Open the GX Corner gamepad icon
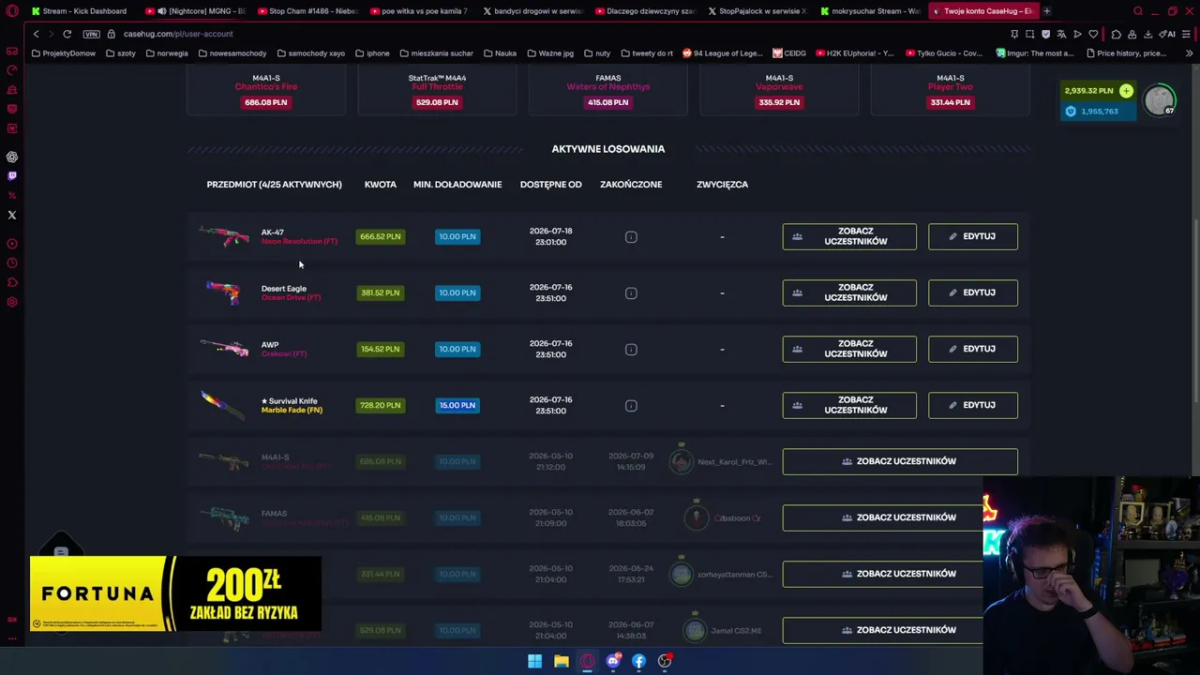Image resolution: width=1200 pixels, height=675 pixels. coord(12,51)
